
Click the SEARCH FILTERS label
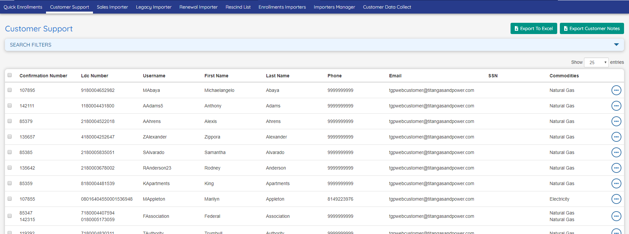(x=30, y=45)
